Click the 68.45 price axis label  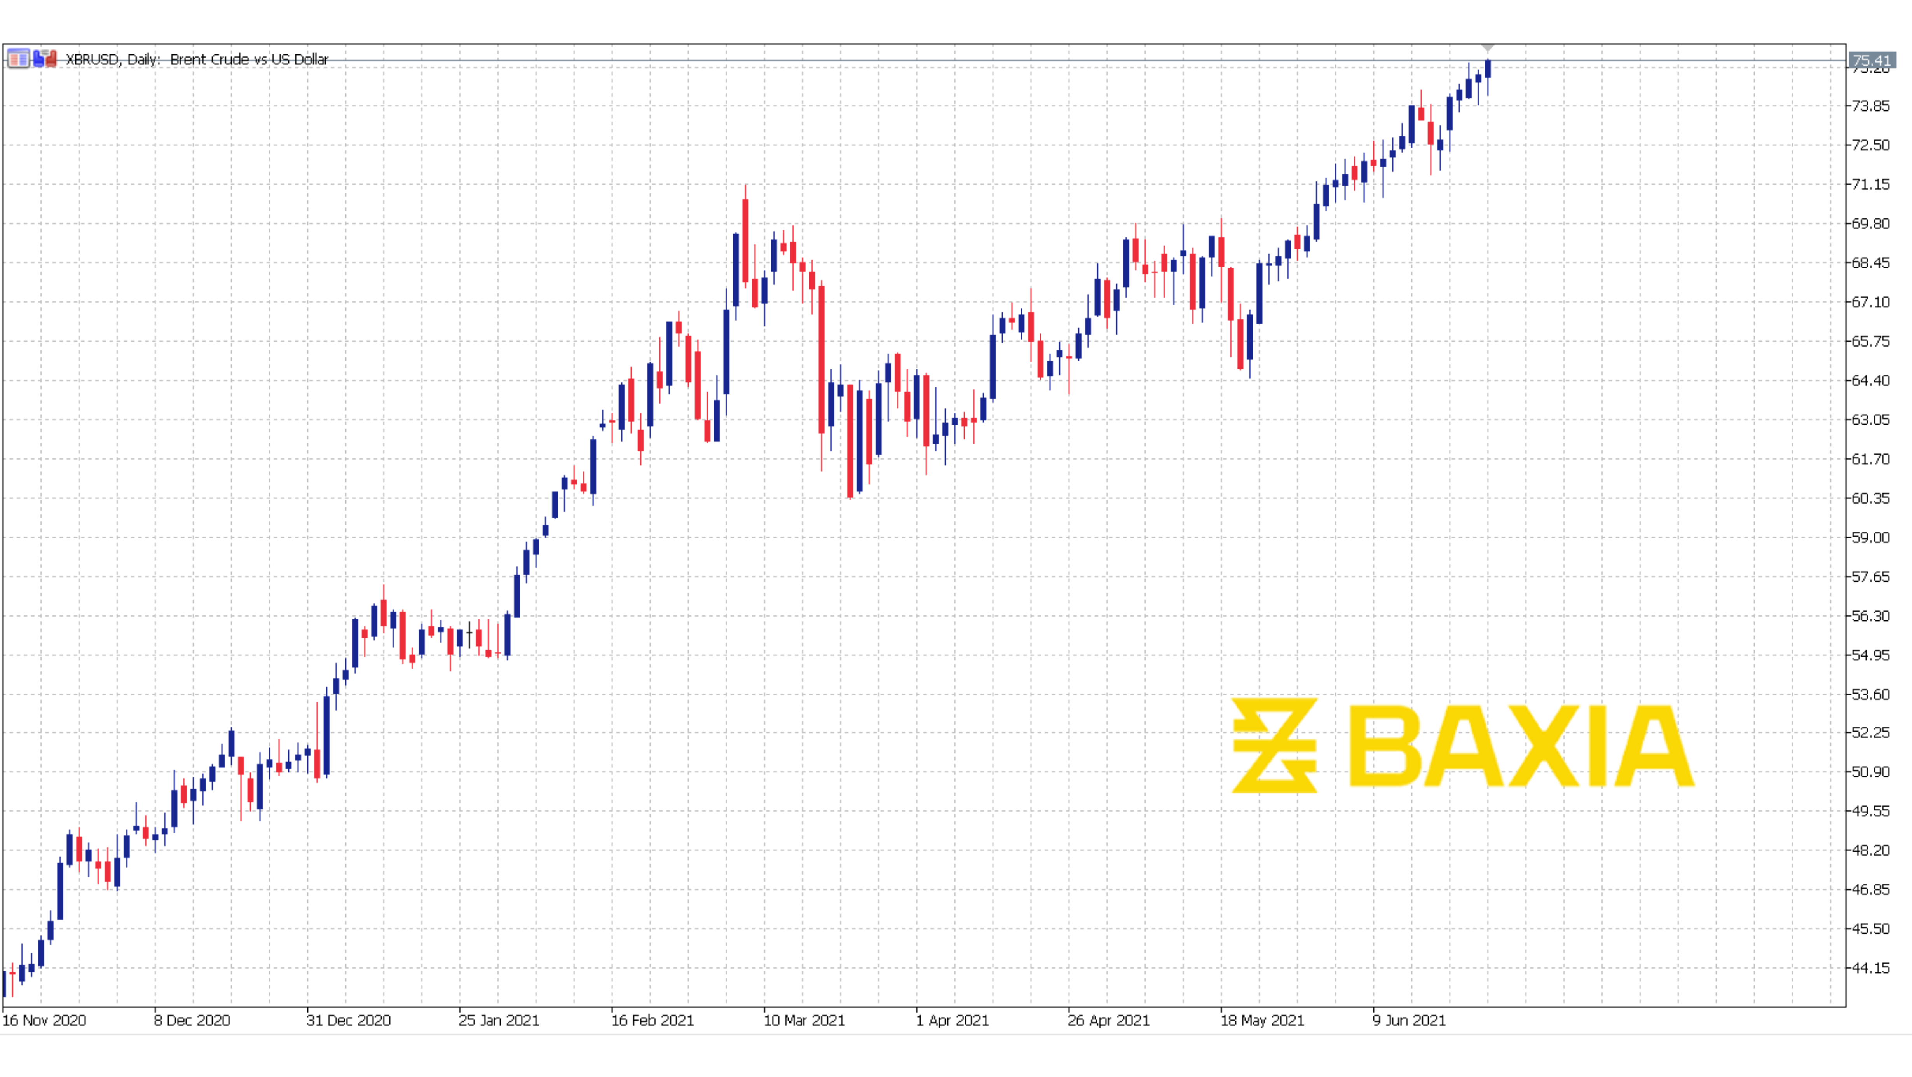[x=1870, y=263]
